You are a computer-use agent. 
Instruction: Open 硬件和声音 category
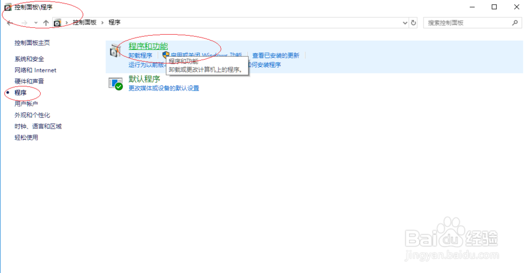(x=29, y=81)
